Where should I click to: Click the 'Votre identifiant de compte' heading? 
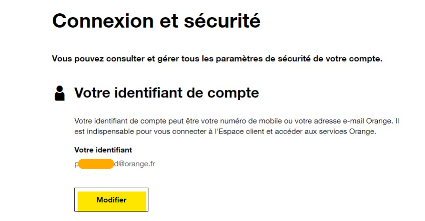pyautogui.click(x=166, y=93)
